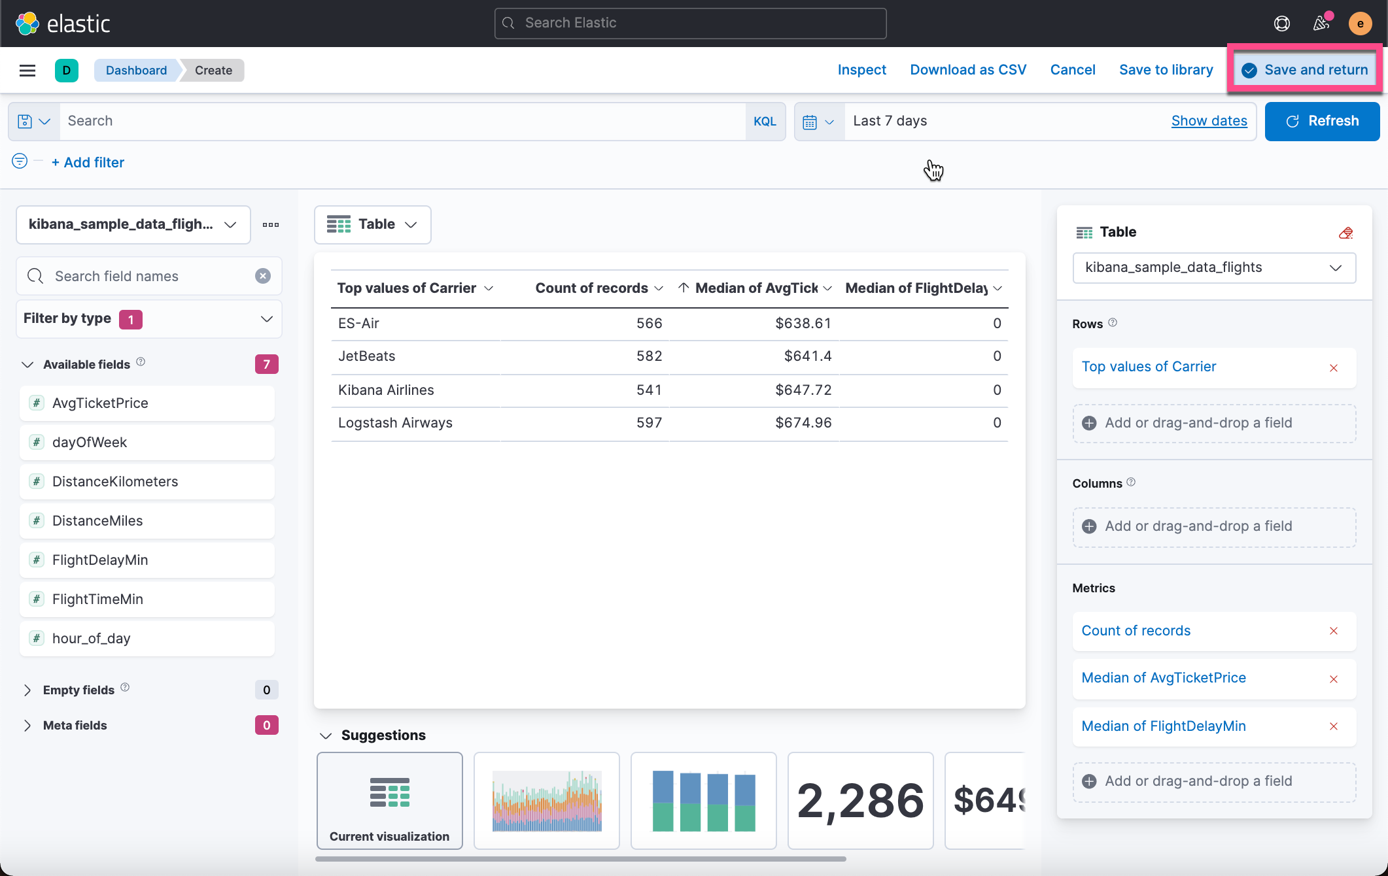The image size is (1388, 876).
Task: Clear the field name search box
Action: [x=262, y=276]
